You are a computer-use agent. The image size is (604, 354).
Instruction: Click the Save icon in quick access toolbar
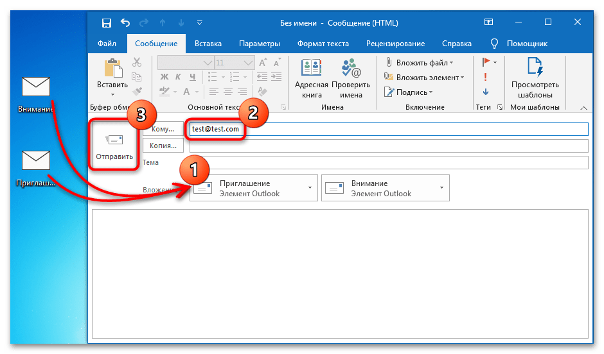pyautogui.click(x=107, y=23)
